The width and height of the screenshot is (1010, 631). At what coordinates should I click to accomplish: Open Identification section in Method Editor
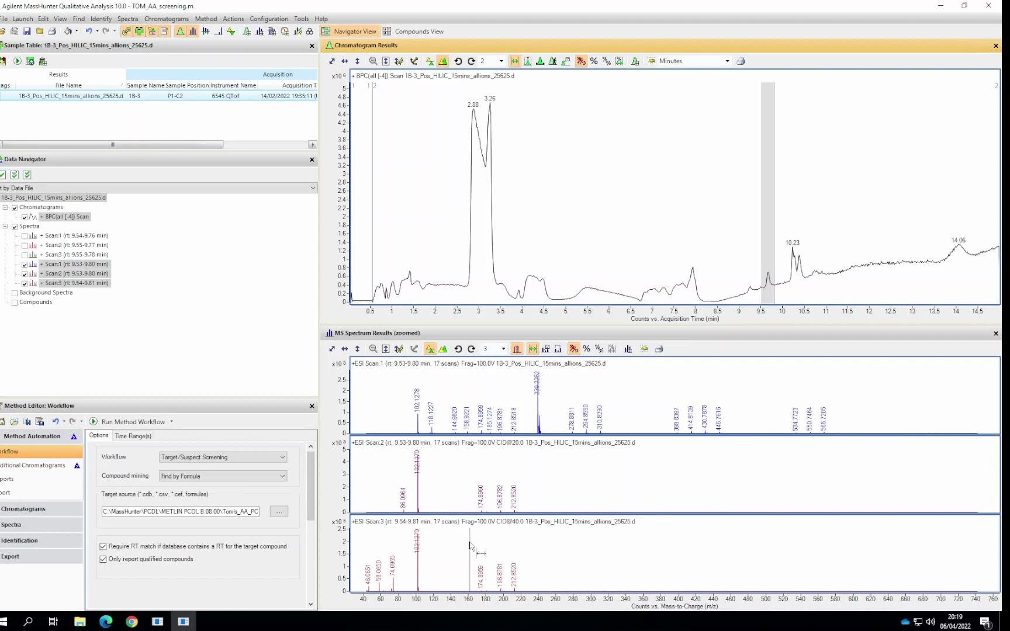click(x=41, y=540)
